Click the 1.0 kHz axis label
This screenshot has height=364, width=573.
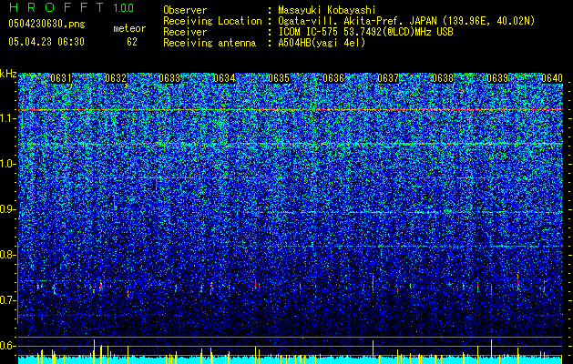click(x=7, y=164)
